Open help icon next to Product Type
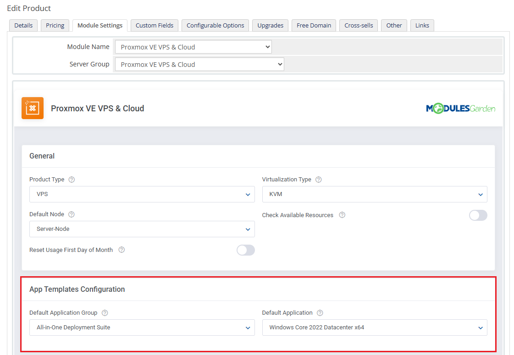514x355 pixels. point(72,180)
